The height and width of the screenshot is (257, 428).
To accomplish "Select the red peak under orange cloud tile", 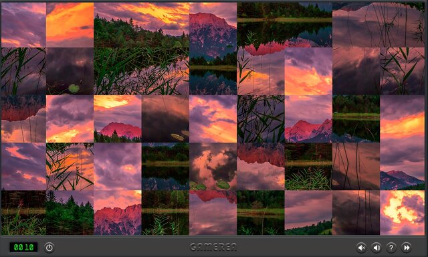I will tap(118, 119).
